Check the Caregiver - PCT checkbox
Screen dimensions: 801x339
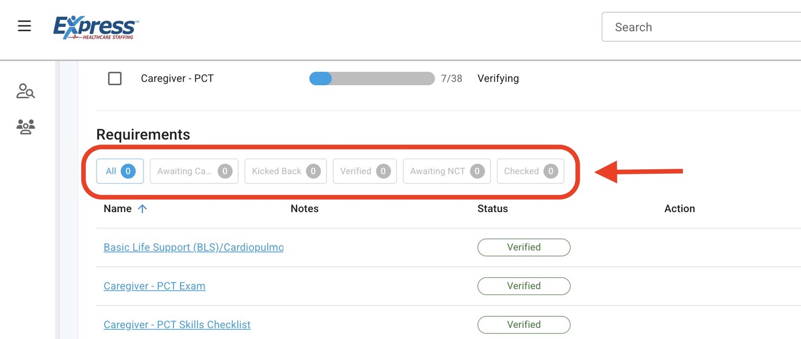[x=115, y=78]
